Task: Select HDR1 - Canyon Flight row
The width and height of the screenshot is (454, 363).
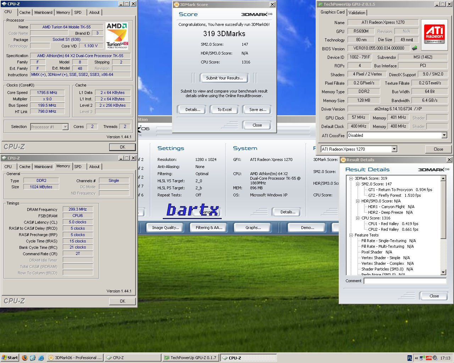Action: [391, 207]
